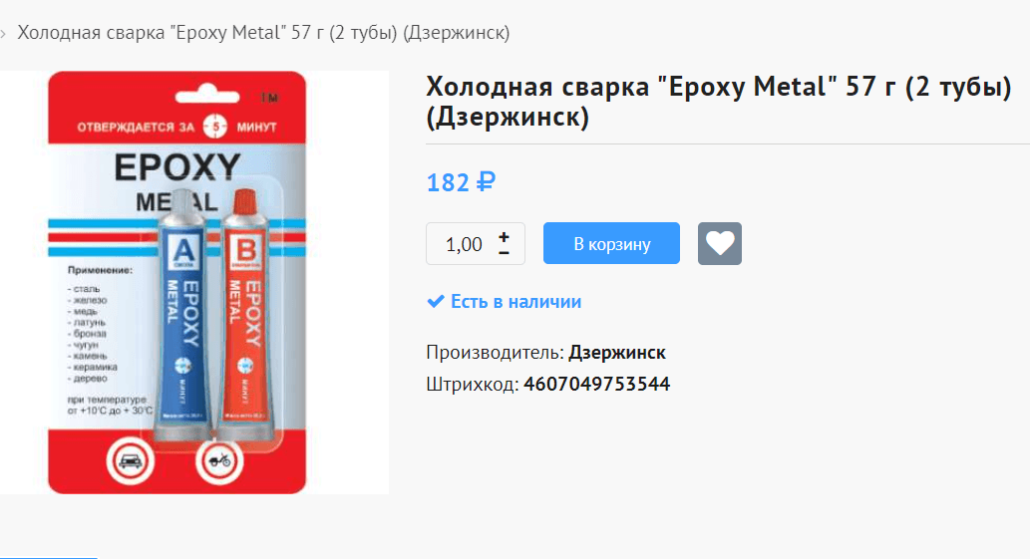Click the breadcrumb chevron arrow
This screenshot has width=1030, height=559.
click(x=3, y=34)
